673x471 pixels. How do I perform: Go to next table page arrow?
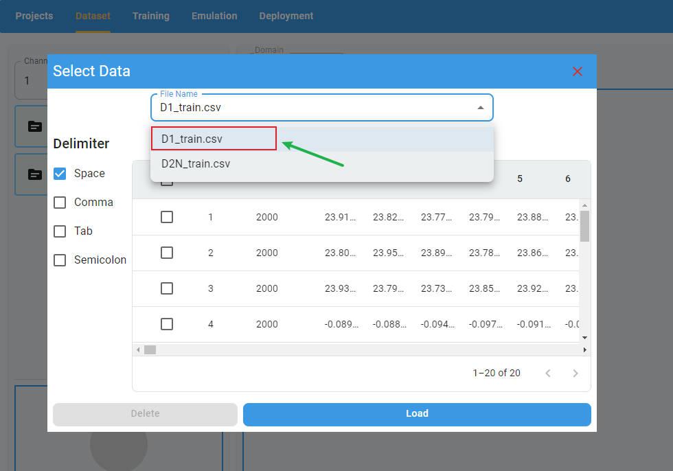click(x=575, y=373)
